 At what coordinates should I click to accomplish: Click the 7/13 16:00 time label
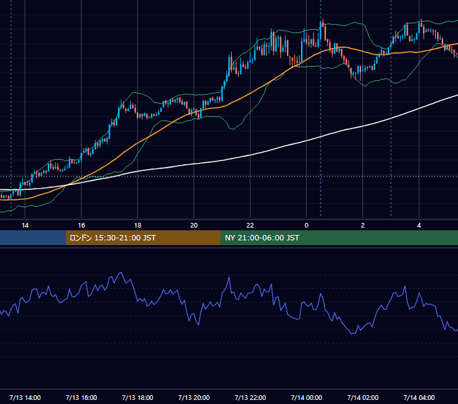click(81, 397)
